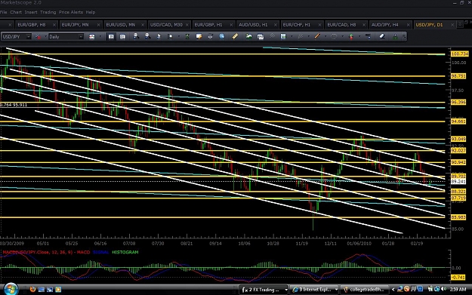Click the 89.241 current price label
This screenshot has width=472, height=295.
[458, 182]
